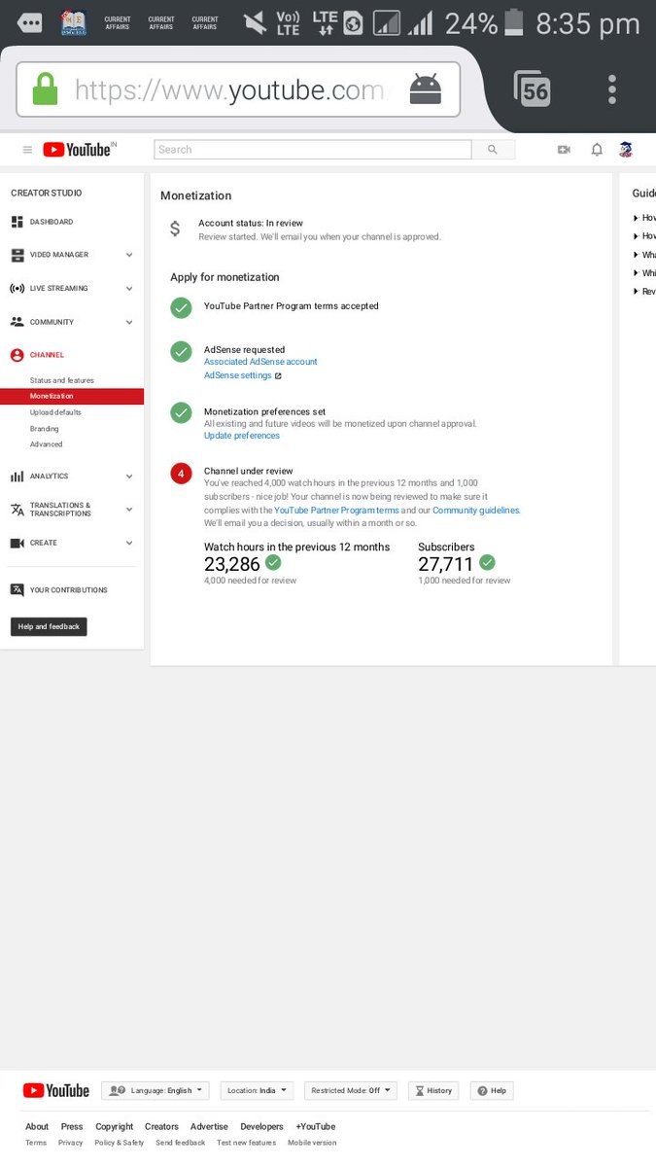Screen dimensions: 656x1167
Task: Open the hamburger guide menu
Action: (27, 150)
